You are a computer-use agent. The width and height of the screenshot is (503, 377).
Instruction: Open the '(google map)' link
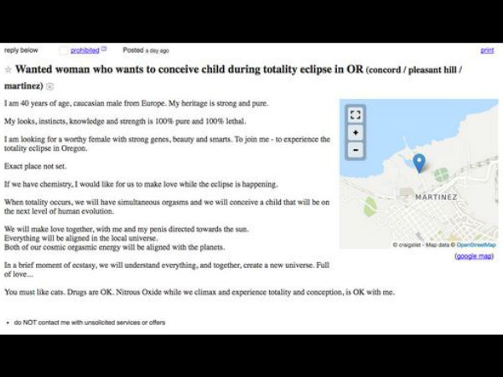(x=474, y=256)
